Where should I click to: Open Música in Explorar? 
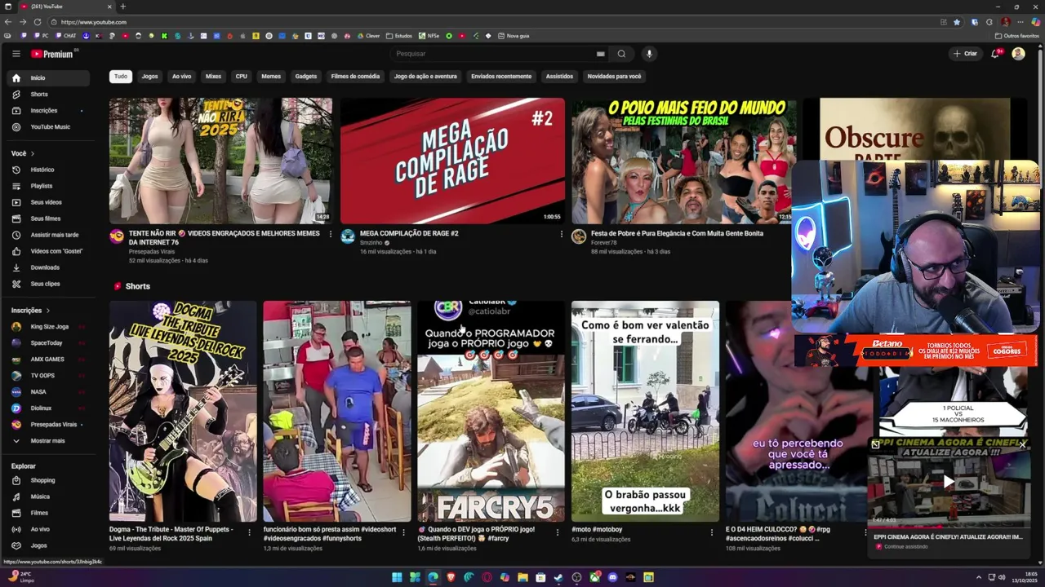point(49,497)
